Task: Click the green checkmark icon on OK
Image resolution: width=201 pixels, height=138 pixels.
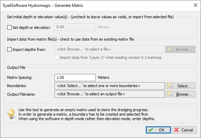Action: click(151, 130)
